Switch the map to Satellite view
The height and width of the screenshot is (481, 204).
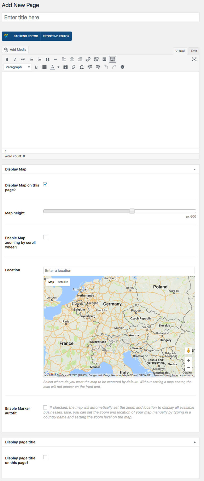tap(63, 282)
